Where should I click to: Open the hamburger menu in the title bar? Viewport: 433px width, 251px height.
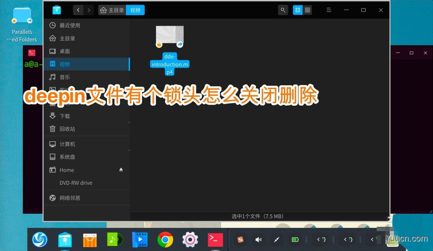point(328,10)
